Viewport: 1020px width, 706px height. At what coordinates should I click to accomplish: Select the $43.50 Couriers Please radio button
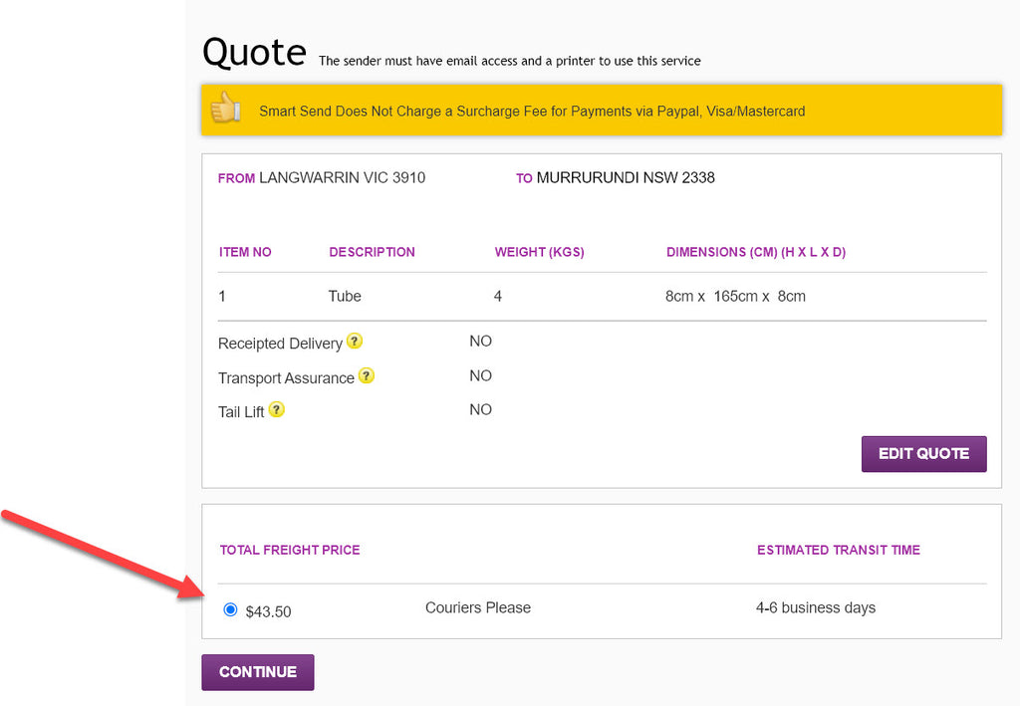click(x=231, y=609)
